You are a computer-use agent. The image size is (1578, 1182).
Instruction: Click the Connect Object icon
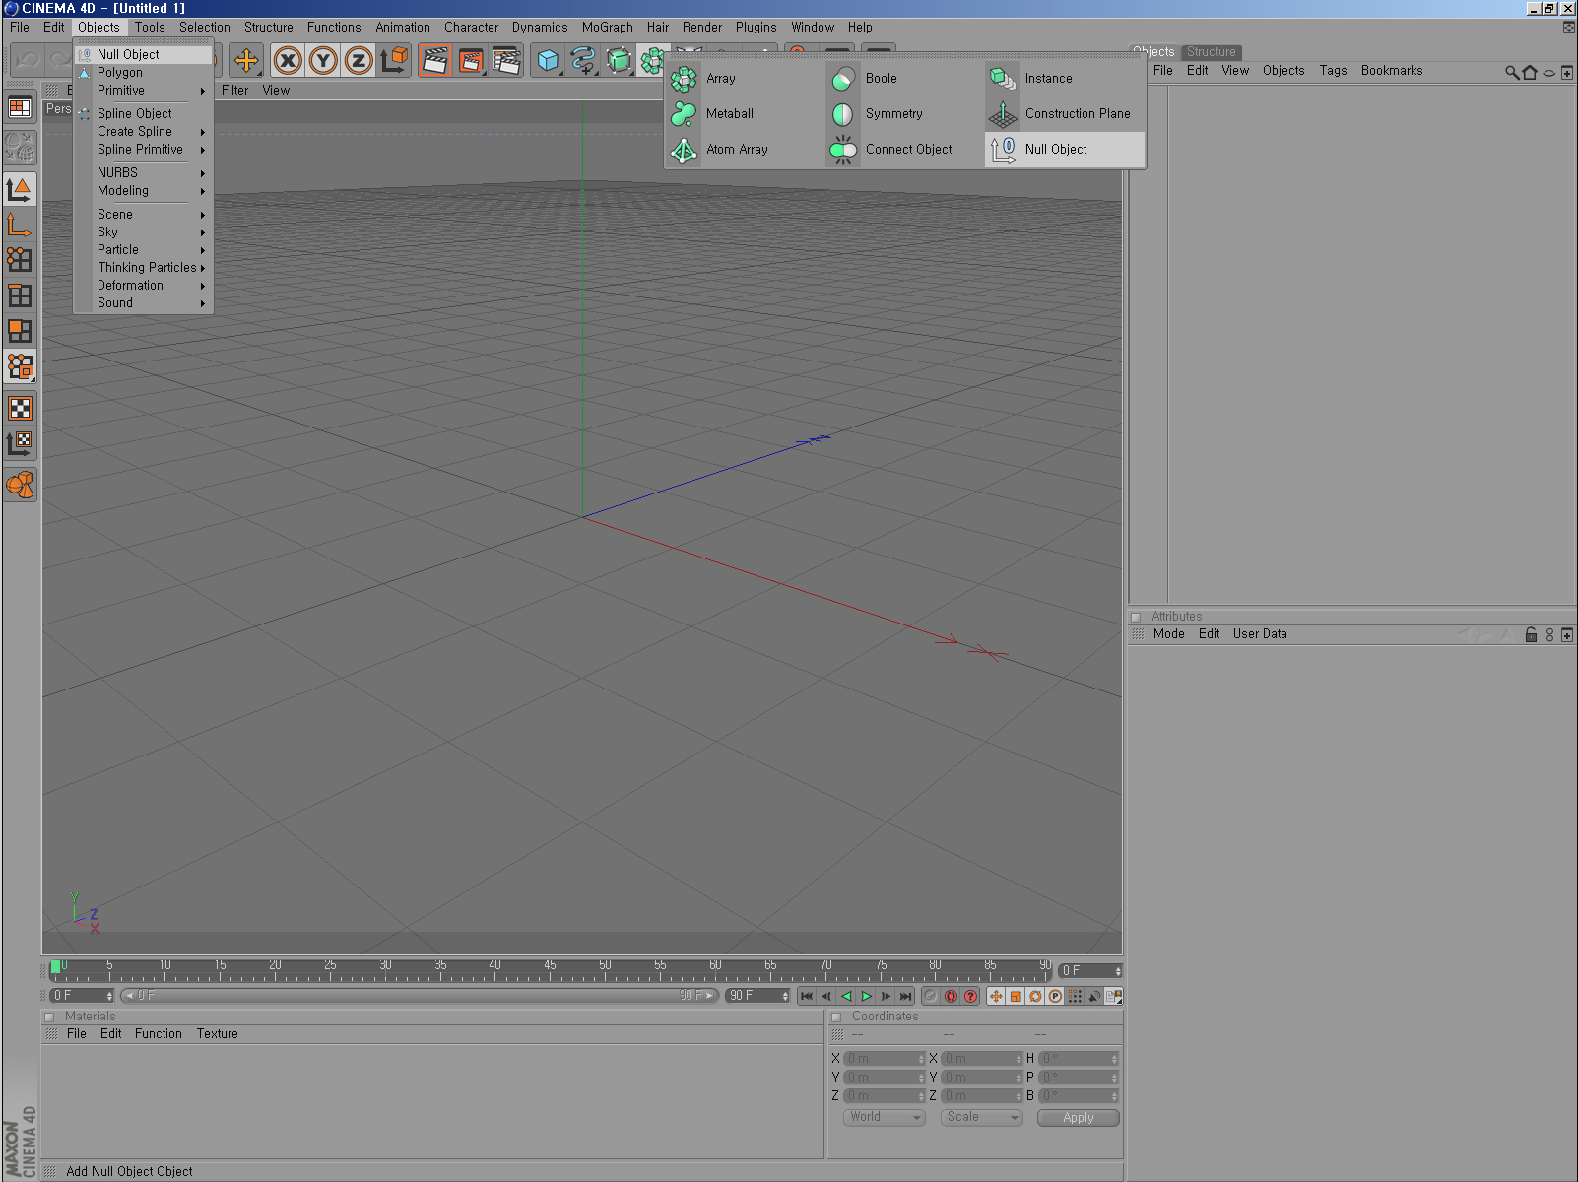click(x=843, y=150)
